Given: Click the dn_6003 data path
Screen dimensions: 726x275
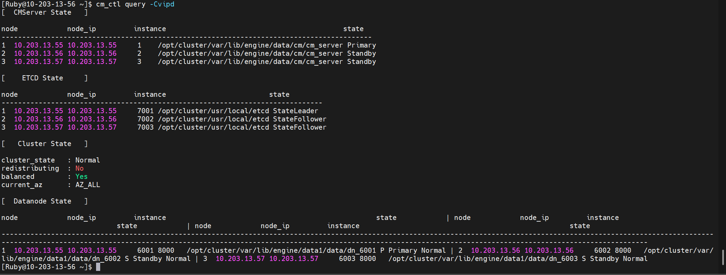Looking at the screenshot, I should 483,259.
